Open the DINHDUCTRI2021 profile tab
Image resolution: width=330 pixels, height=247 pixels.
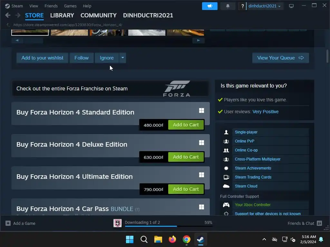tap(148, 15)
